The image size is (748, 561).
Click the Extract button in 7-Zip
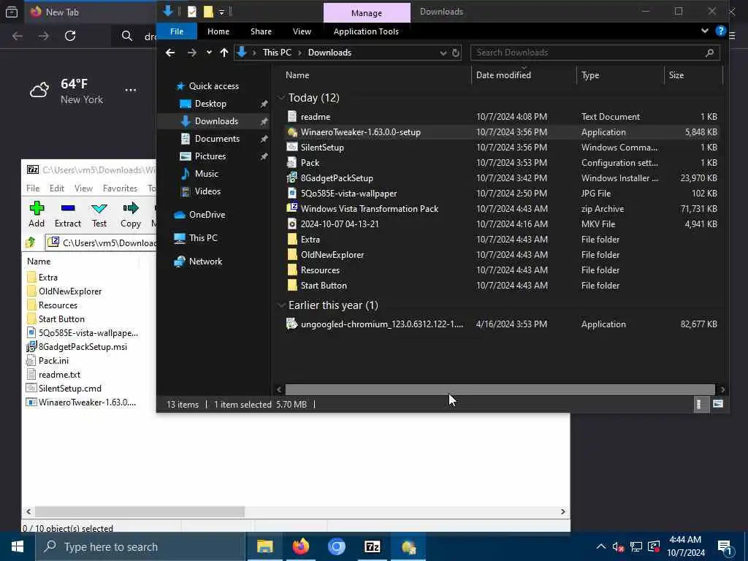(x=68, y=214)
